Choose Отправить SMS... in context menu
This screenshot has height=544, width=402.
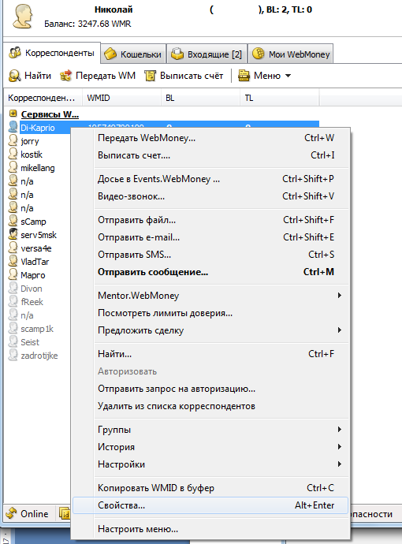pyautogui.click(x=210, y=255)
